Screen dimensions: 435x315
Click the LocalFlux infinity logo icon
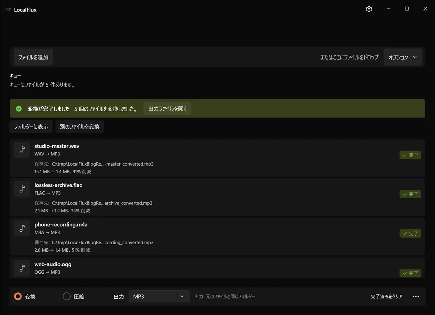pos(8,10)
